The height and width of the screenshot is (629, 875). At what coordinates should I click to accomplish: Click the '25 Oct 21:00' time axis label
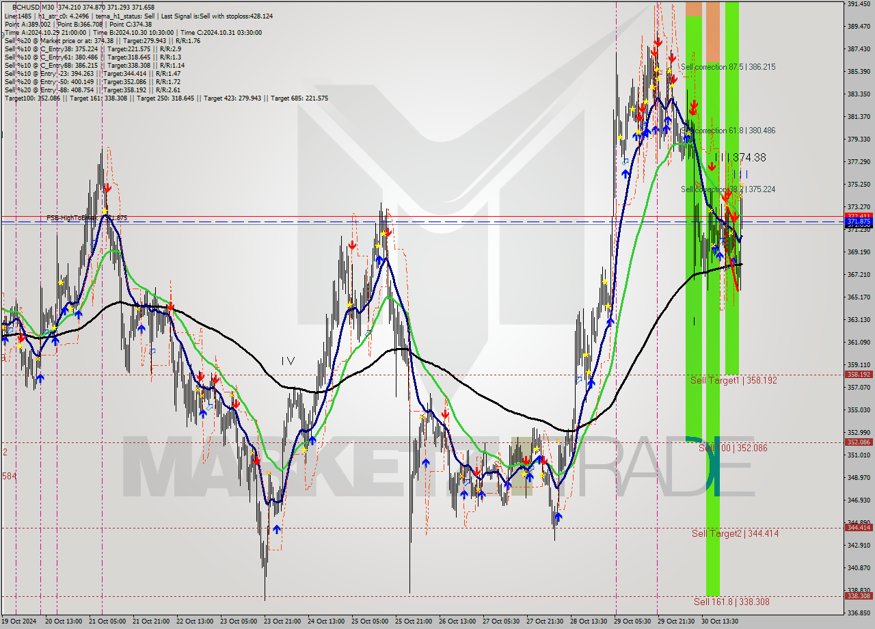click(x=414, y=622)
